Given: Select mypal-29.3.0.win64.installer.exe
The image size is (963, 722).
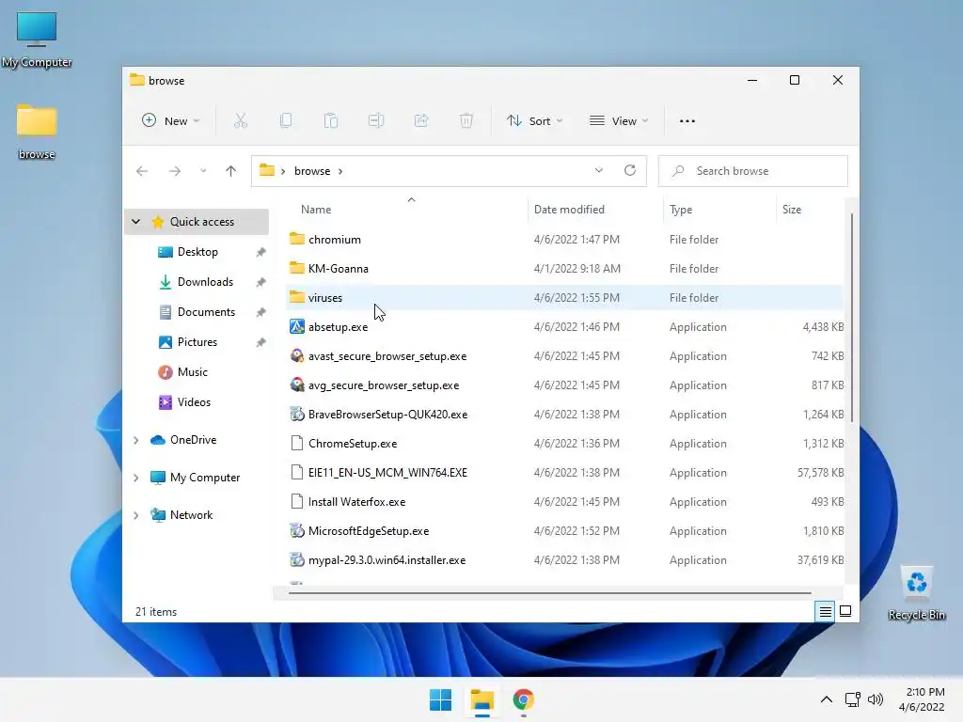Looking at the screenshot, I should (565, 560).
